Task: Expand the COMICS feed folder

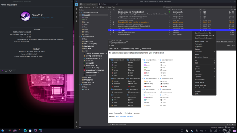Action: (x=81, y=41)
